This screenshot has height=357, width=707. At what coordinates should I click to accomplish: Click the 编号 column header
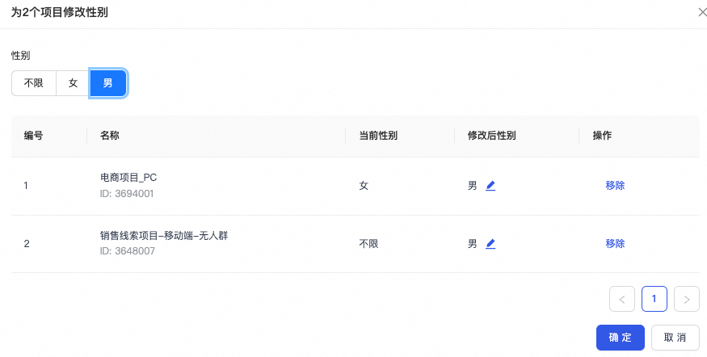tap(34, 136)
